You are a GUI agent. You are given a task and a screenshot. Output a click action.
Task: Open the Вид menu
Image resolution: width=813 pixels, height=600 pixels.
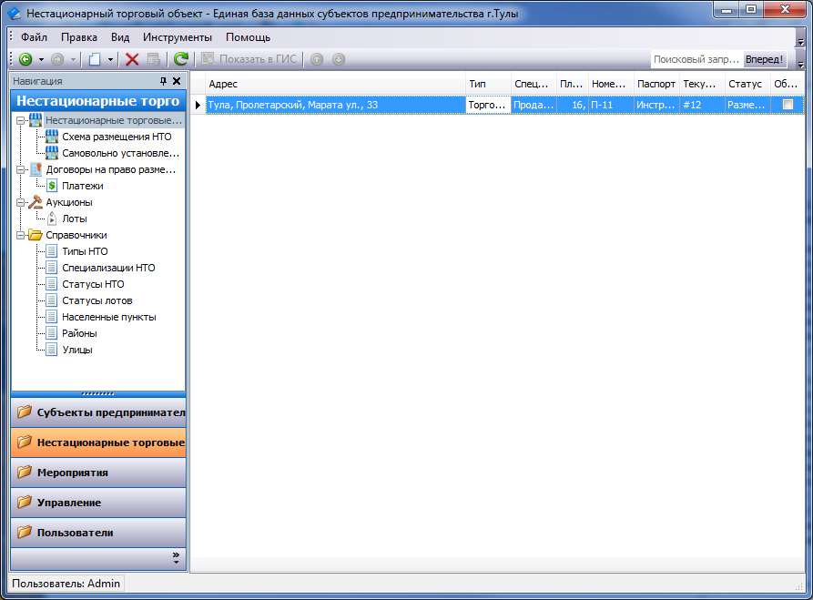(x=120, y=37)
